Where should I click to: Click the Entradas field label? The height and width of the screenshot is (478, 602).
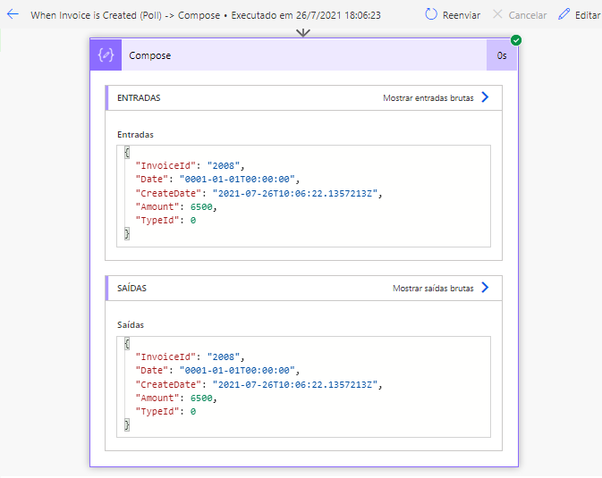click(135, 135)
